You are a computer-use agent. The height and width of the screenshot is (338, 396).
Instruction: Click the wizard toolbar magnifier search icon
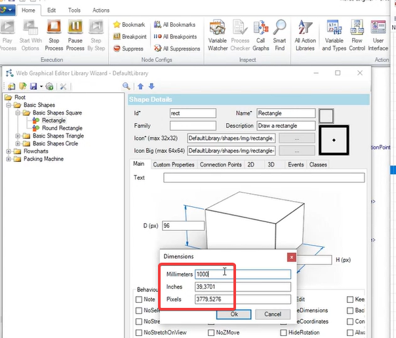pos(126,86)
